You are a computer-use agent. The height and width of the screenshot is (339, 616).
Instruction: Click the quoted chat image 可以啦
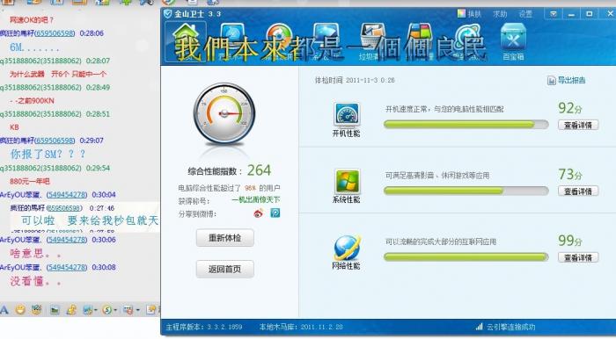tap(84, 217)
